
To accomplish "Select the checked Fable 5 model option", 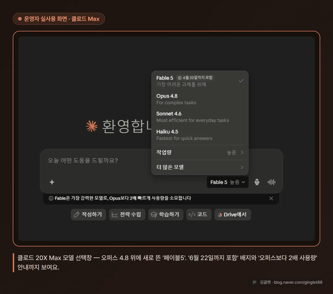I will pyautogui.click(x=200, y=81).
